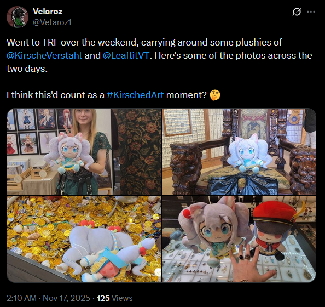Open the Velaroz display name link
The width and height of the screenshot is (325, 307).
(48, 12)
